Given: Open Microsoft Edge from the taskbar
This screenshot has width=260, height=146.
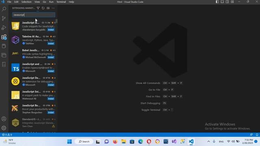Looking at the screenshot, I should (x=141, y=142).
